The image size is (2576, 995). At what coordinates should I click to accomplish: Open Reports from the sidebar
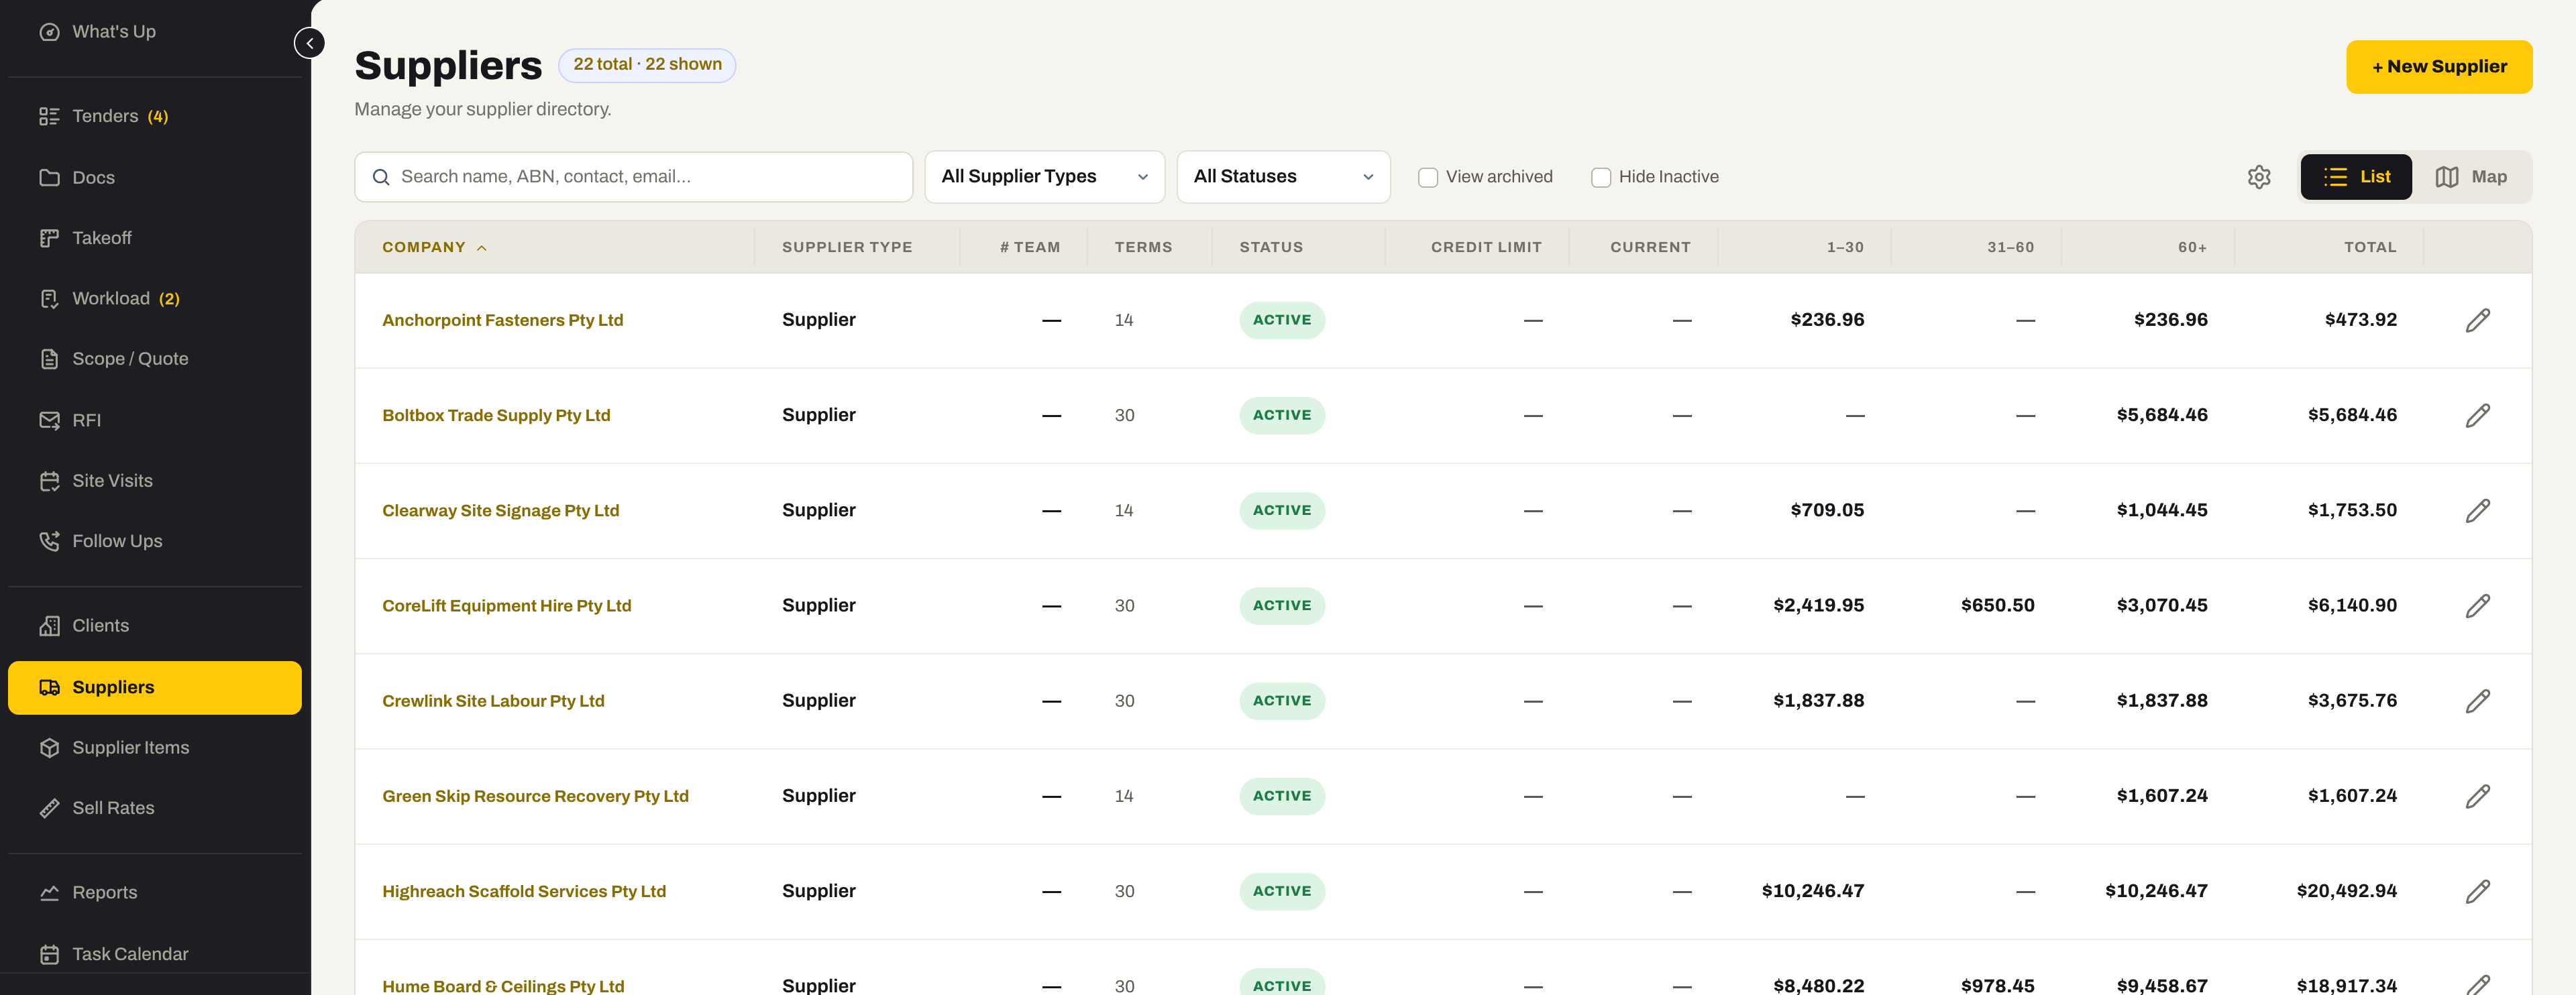coord(154,892)
